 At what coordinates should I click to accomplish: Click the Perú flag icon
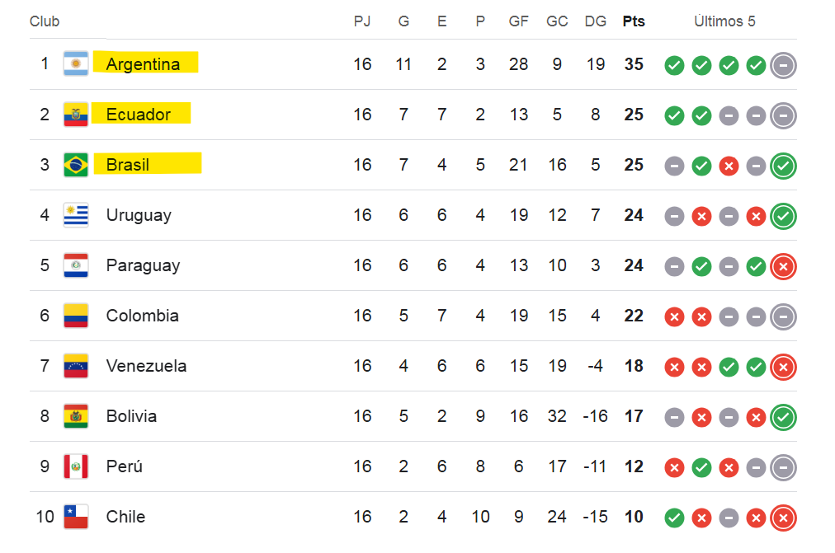76,466
